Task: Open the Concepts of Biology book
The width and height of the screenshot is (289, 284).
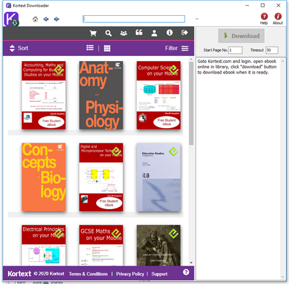Action: 43,177
